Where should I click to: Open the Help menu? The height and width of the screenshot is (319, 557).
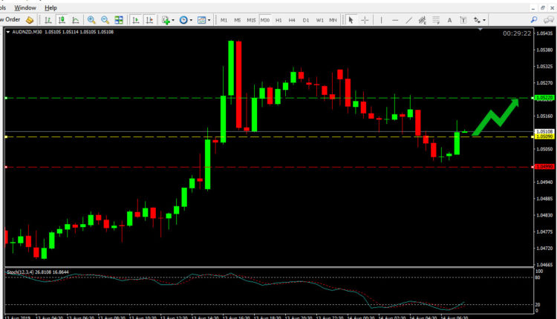tap(51, 7)
